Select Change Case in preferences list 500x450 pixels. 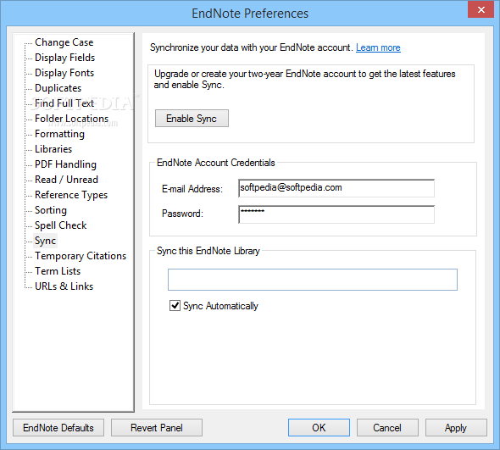point(64,42)
